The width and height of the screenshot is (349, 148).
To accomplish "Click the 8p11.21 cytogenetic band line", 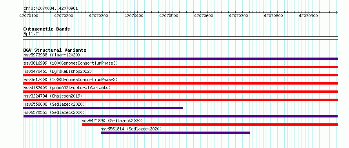I will (180, 38).
